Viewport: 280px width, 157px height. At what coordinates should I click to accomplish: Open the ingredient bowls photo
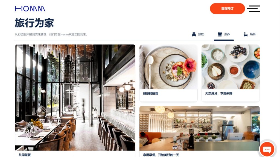pyautogui.click(x=231, y=67)
